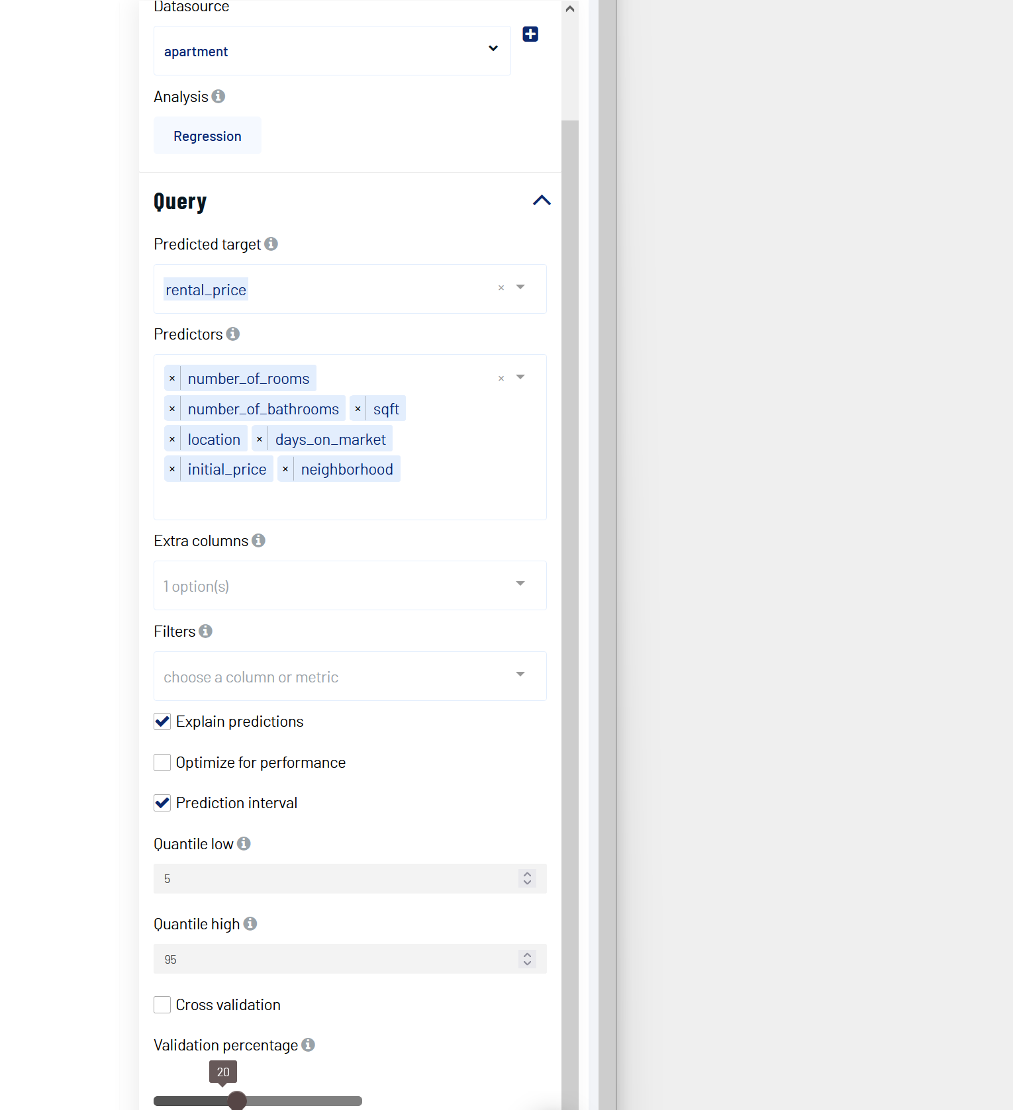Viewport: 1013px width, 1110px height.
Task: Open the Extra columns dropdown
Action: [350, 586]
